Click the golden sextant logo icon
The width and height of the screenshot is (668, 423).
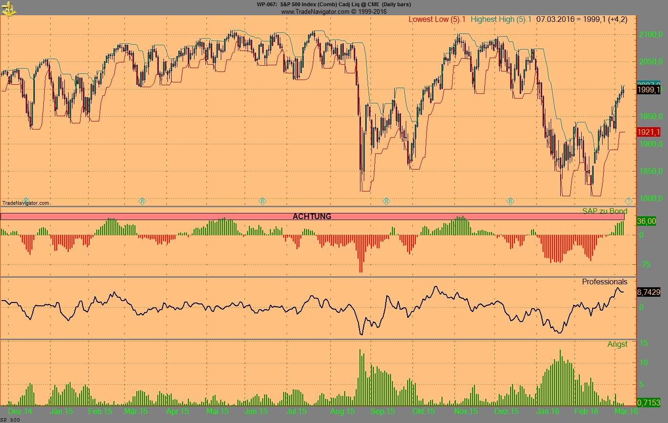point(8,9)
